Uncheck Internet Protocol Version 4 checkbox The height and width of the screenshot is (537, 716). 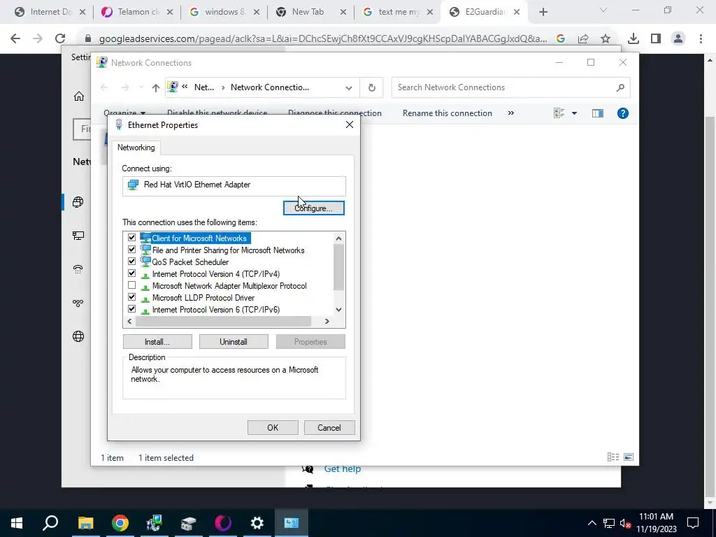(x=132, y=273)
